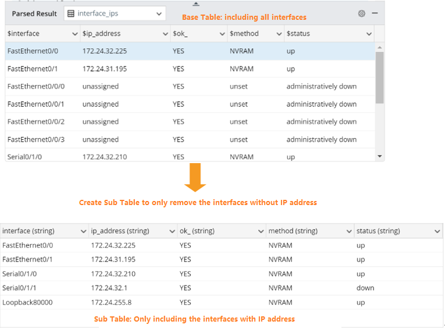Expand the $interface column filter arrow

tap(73, 34)
